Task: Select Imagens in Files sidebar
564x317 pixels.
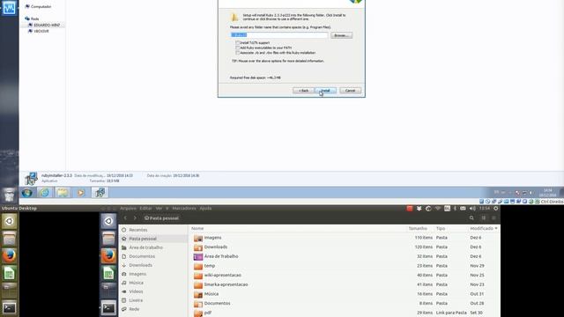Action: click(137, 274)
